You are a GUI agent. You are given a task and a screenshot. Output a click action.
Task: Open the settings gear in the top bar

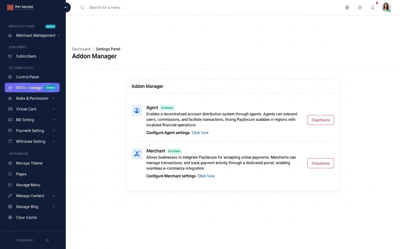(x=360, y=8)
